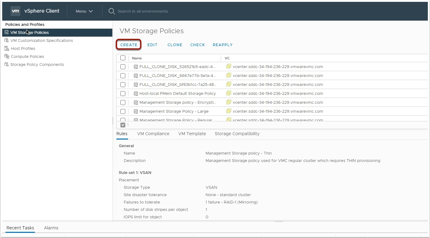Click the FULL_CLONE_DISK_526521b5-eadc policy name

click(x=177, y=67)
